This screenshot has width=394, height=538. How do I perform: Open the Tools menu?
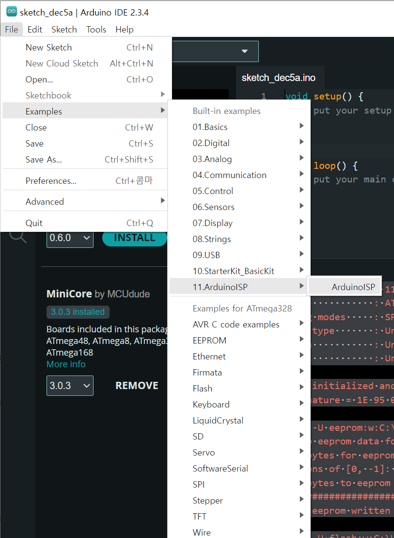click(96, 30)
